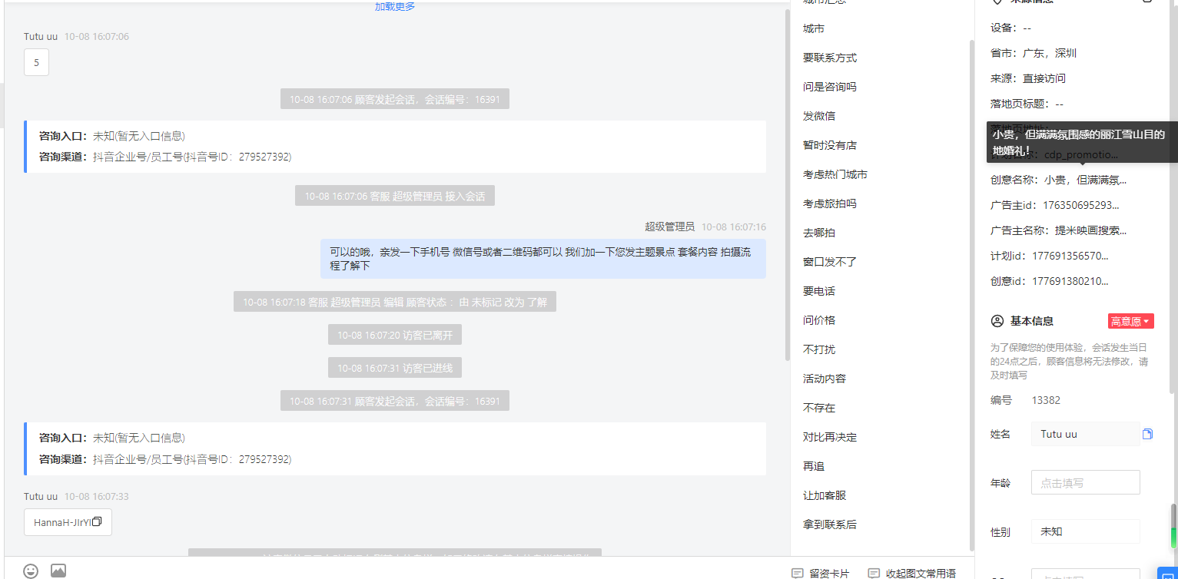Click the status notice 10-08 16:07:20 访客已离开
This screenshot has height=579, width=1178.
coord(395,335)
